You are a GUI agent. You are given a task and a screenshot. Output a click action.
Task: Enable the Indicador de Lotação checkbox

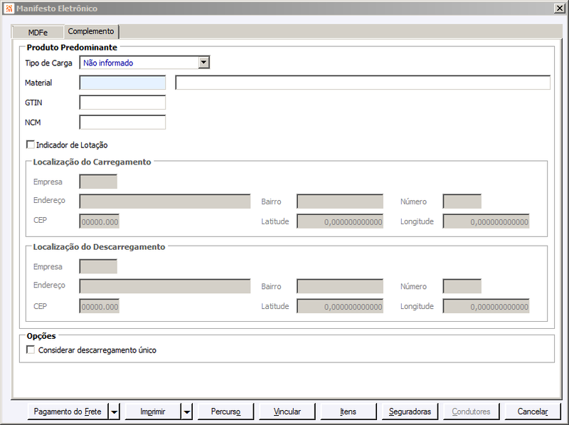[31, 145]
